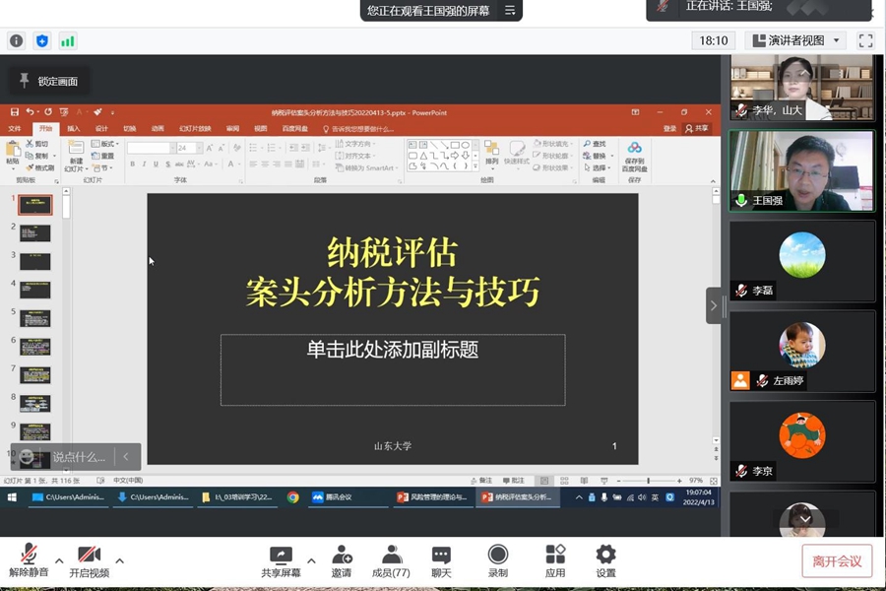Click the meeting info icon
The height and width of the screenshot is (591, 886).
tap(16, 40)
